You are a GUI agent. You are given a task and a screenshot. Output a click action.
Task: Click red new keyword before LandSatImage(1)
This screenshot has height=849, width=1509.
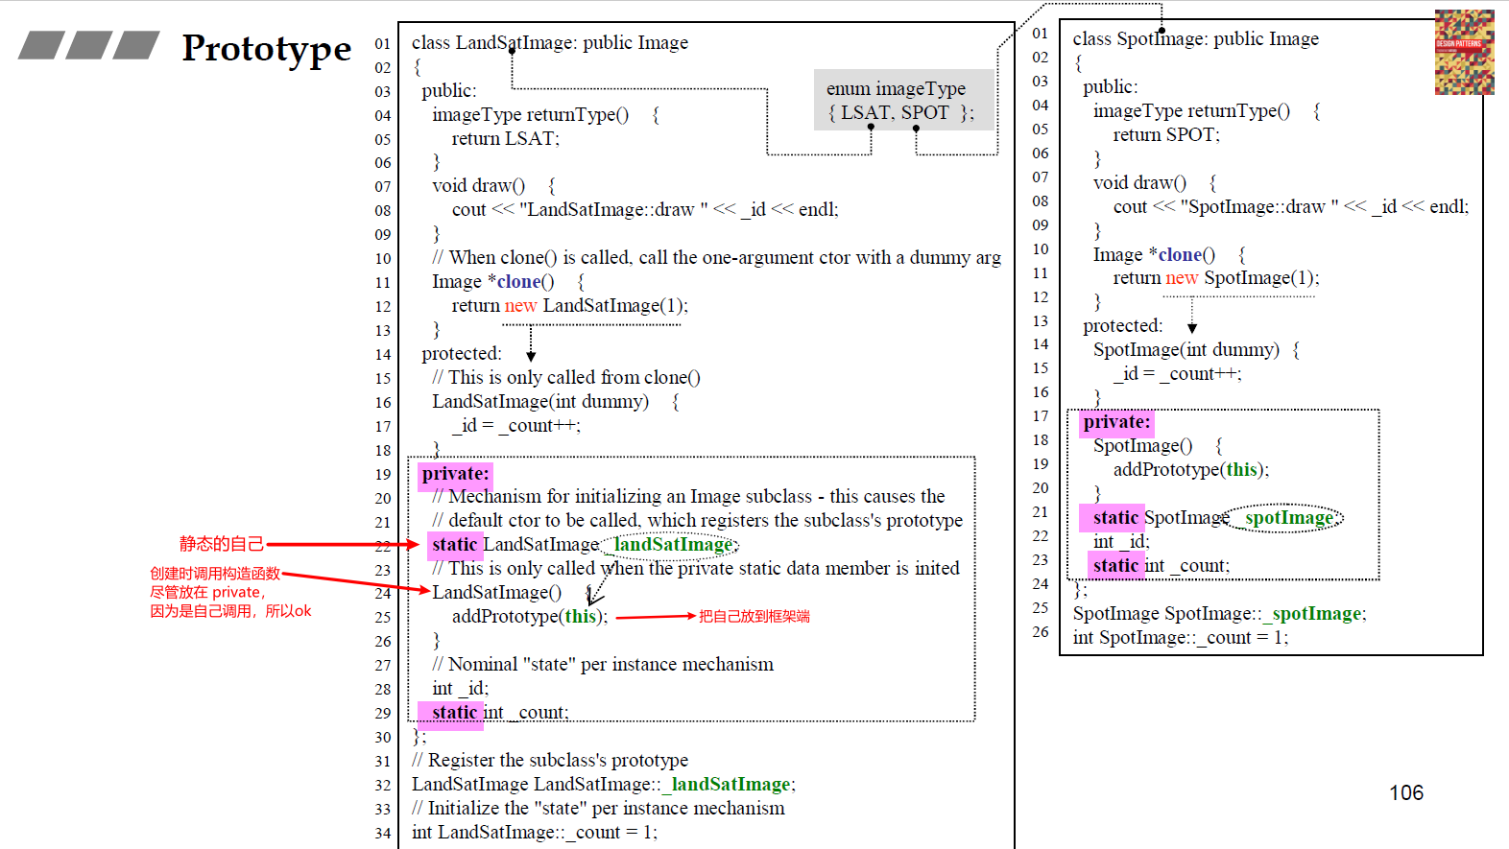tap(520, 306)
